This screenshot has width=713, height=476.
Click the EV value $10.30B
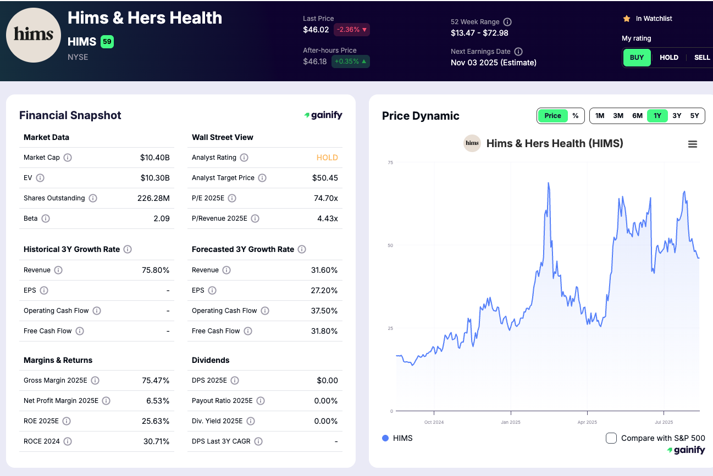(x=155, y=178)
